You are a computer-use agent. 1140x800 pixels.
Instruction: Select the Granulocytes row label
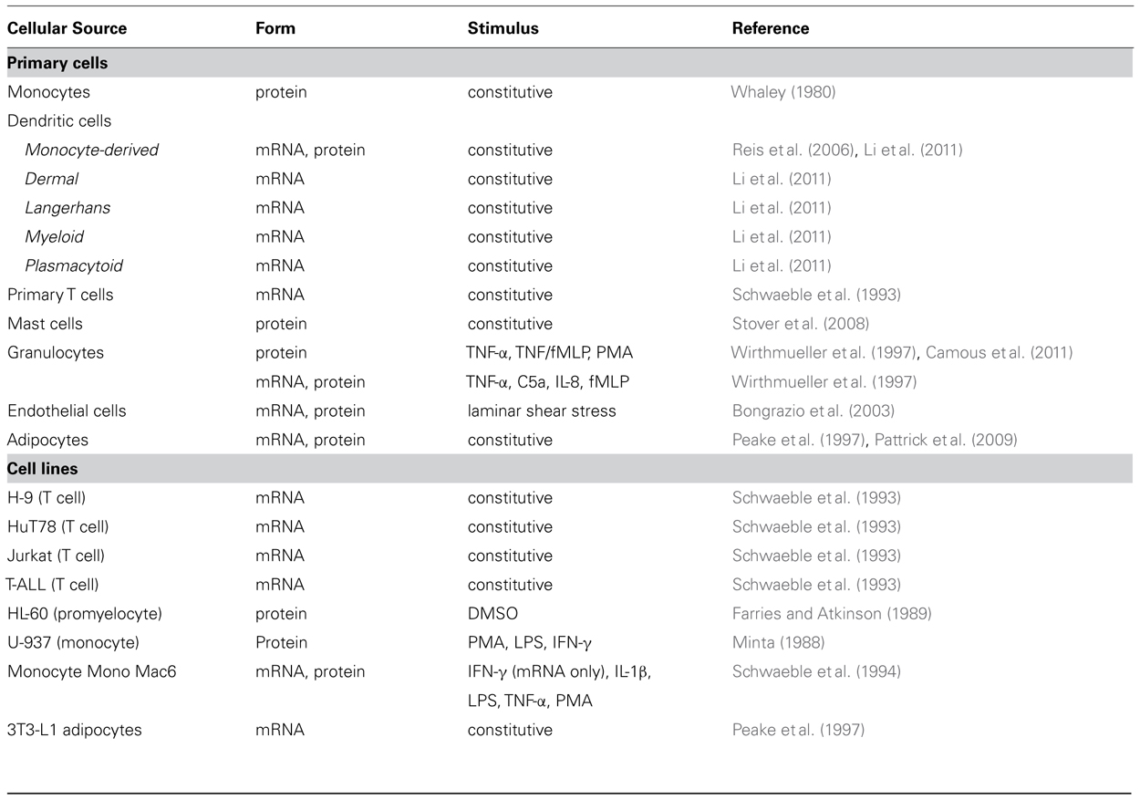56,353
